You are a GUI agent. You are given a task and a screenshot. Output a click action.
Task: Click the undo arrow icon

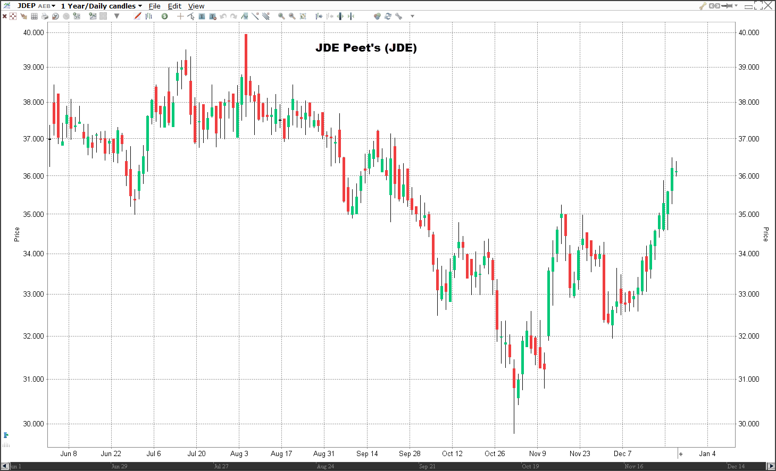tap(223, 16)
